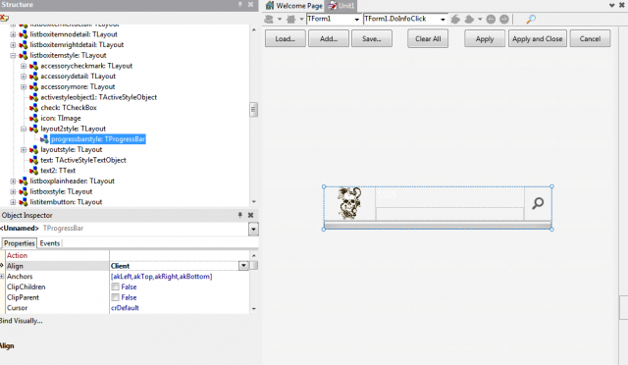Collapse the listboxitemstyle node
628x365 pixels.
13,55
